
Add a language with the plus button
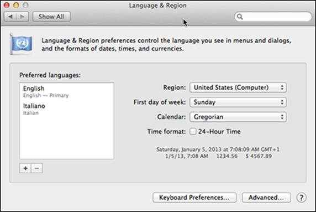(25, 168)
